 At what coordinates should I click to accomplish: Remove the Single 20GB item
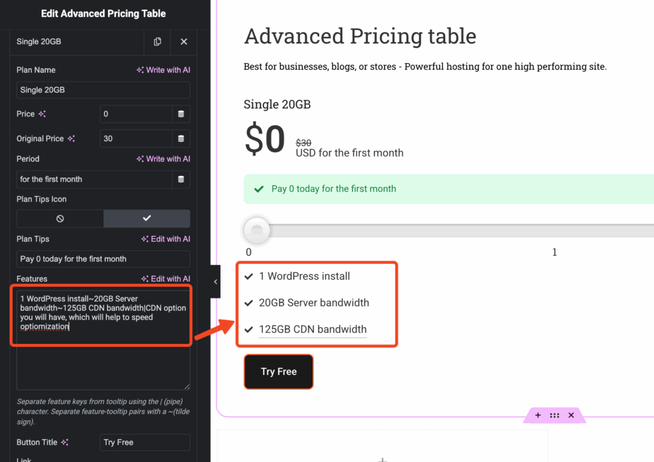pos(184,42)
